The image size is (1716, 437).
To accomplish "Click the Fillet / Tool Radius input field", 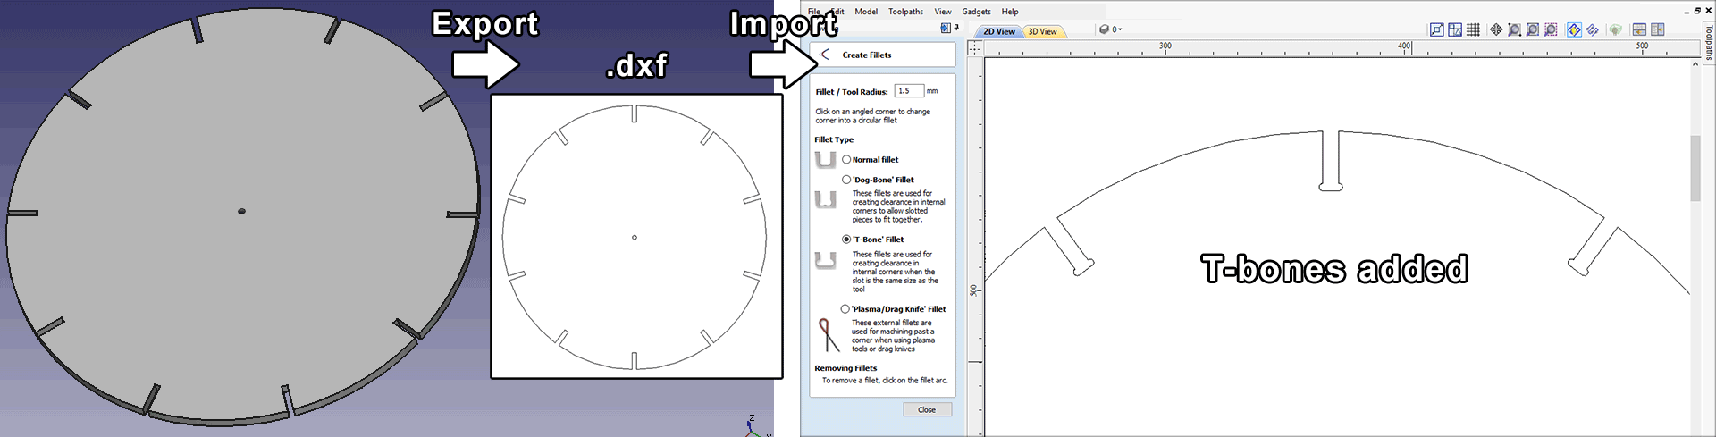I will [x=909, y=91].
